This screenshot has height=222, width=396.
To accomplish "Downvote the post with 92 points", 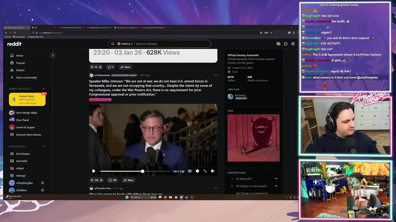I will click(x=100, y=67).
